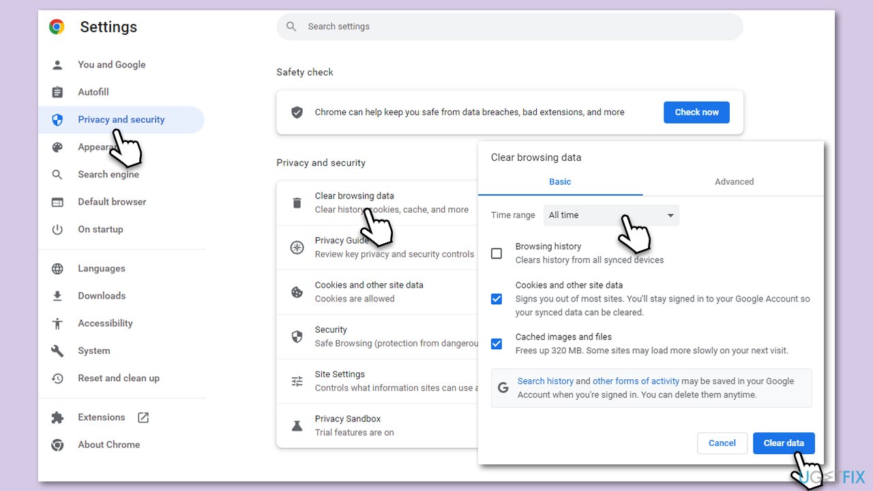Click the cookie icon for Cookies and other site data
Screen dimensions: 873x491
[297, 292]
